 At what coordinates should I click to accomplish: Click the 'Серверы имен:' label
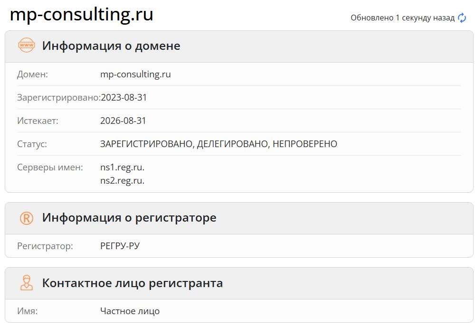click(x=50, y=168)
